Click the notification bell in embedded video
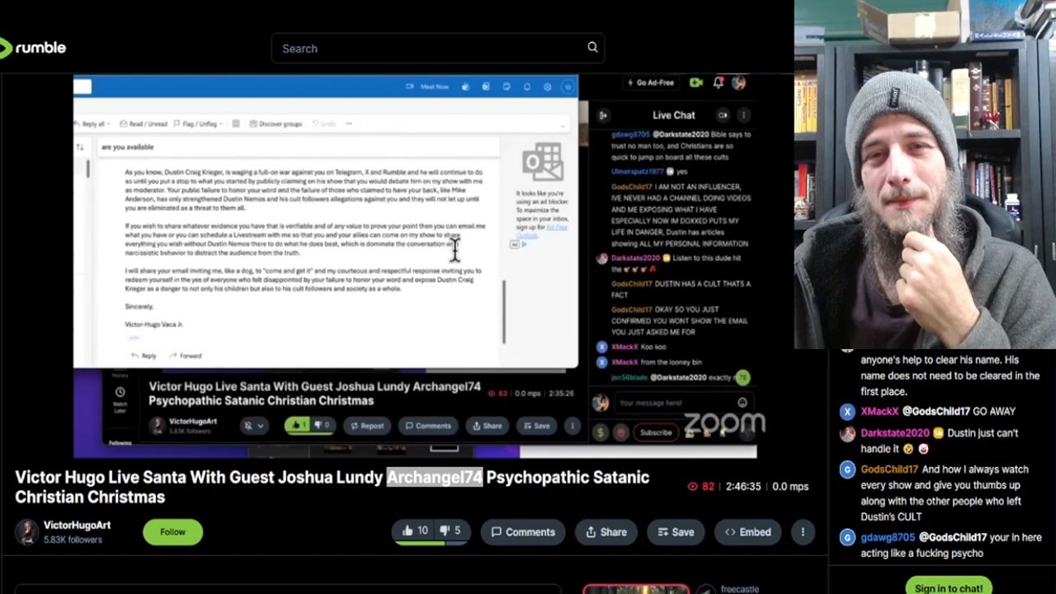Image resolution: width=1056 pixels, height=594 pixels. click(718, 82)
